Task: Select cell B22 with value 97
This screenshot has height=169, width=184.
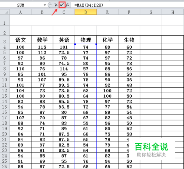Action: (42, 145)
